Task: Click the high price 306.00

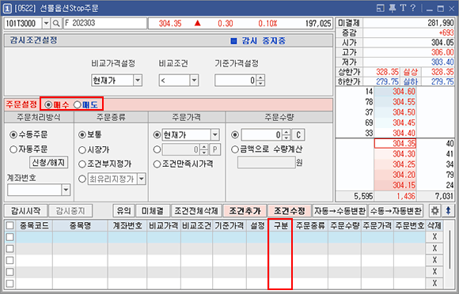Action: pyautogui.click(x=442, y=52)
